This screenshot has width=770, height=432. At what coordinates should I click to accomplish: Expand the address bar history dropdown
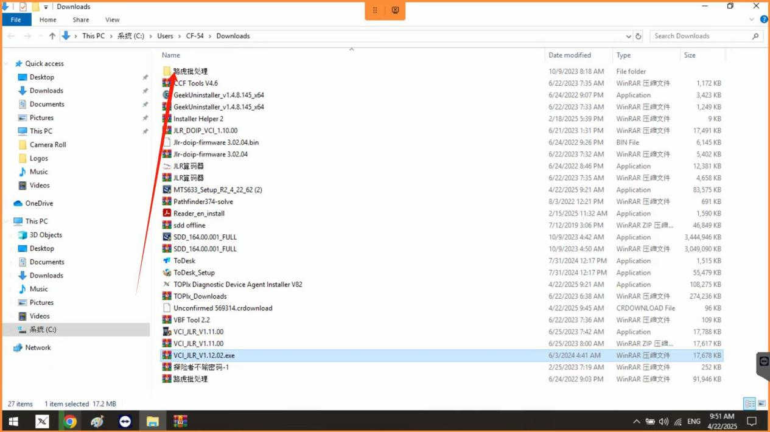click(629, 36)
